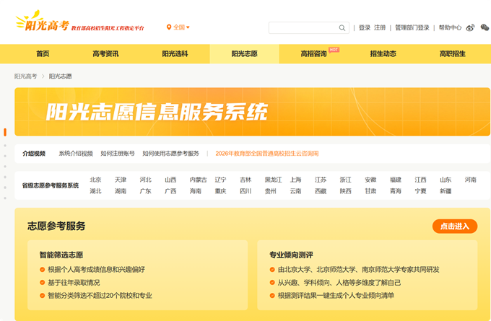This screenshot has width=491, height=321.
Task: Open 如何注册账号 video link
Action: click(118, 154)
